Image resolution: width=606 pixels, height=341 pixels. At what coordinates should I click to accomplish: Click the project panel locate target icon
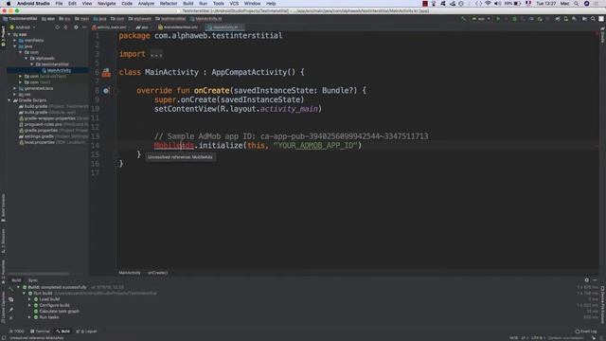[57, 27]
